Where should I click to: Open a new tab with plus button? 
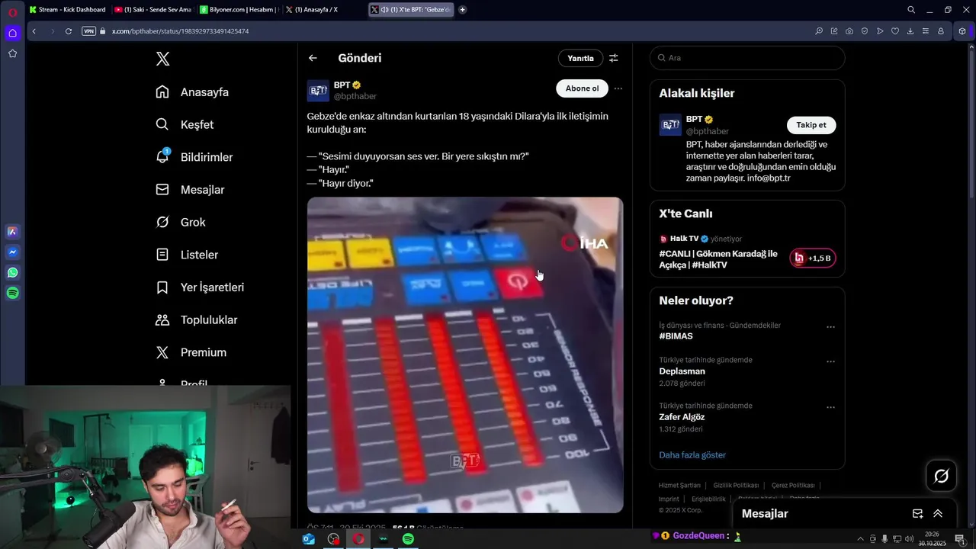(x=462, y=10)
